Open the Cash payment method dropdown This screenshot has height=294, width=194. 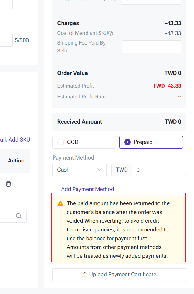(x=79, y=170)
